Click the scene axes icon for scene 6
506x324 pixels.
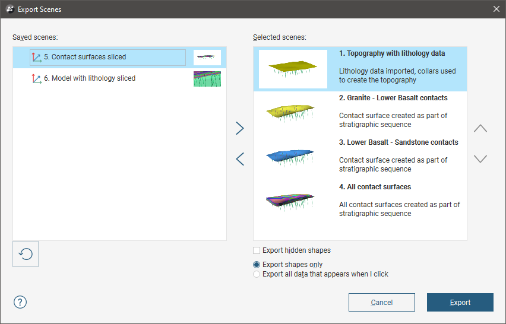coord(36,78)
